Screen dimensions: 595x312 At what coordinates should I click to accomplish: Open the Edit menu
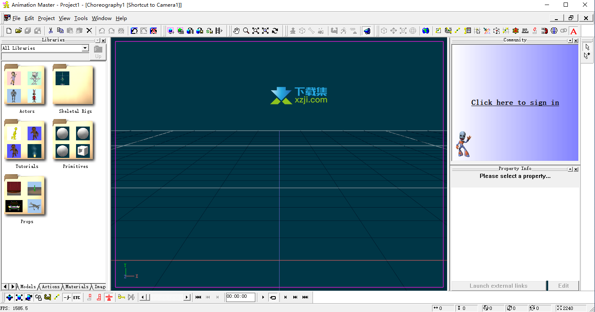click(x=29, y=18)
